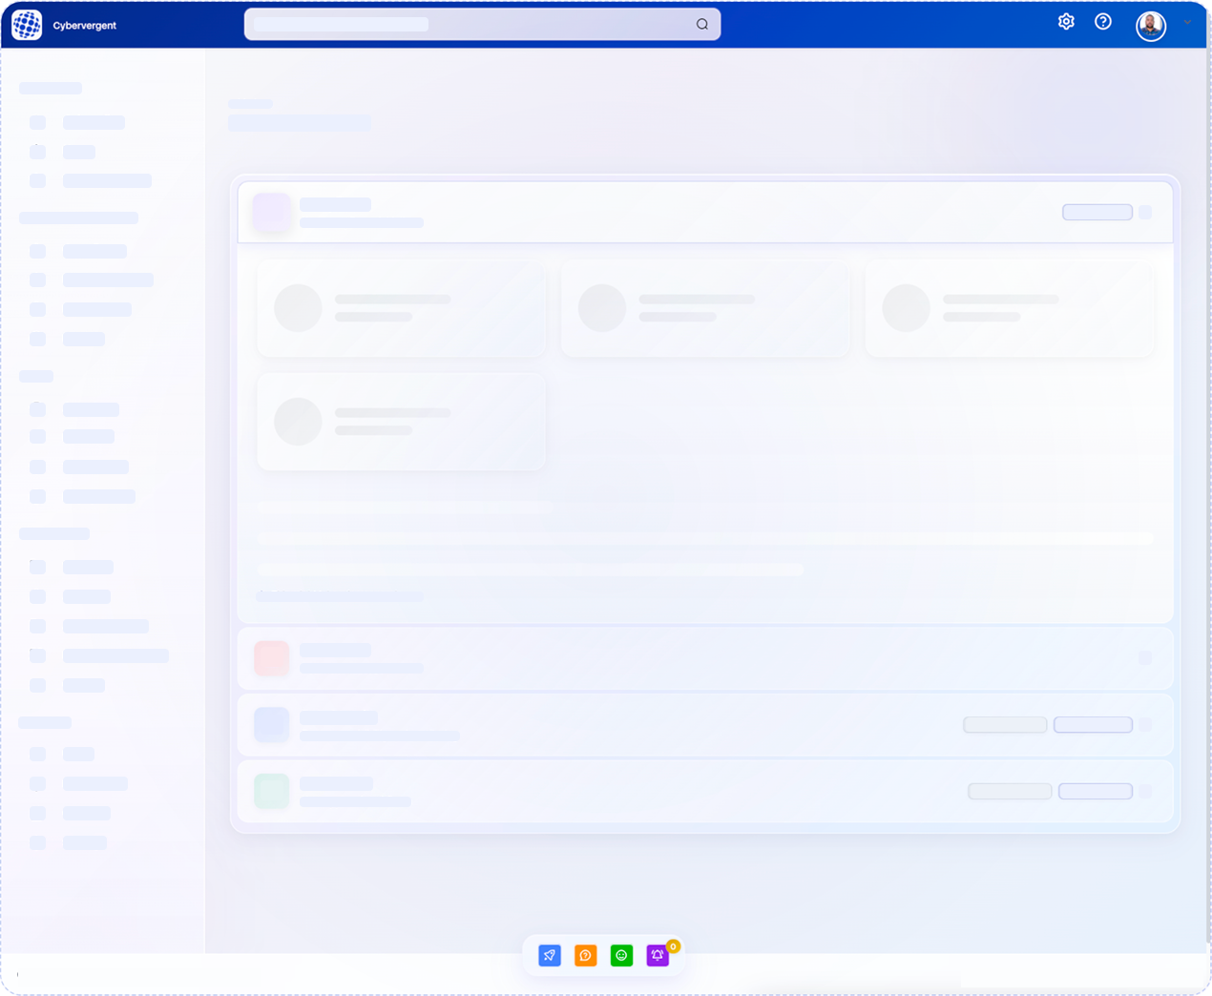
Task: Click the magnifier icon in the search bar
Action: (x=701, y=24)
